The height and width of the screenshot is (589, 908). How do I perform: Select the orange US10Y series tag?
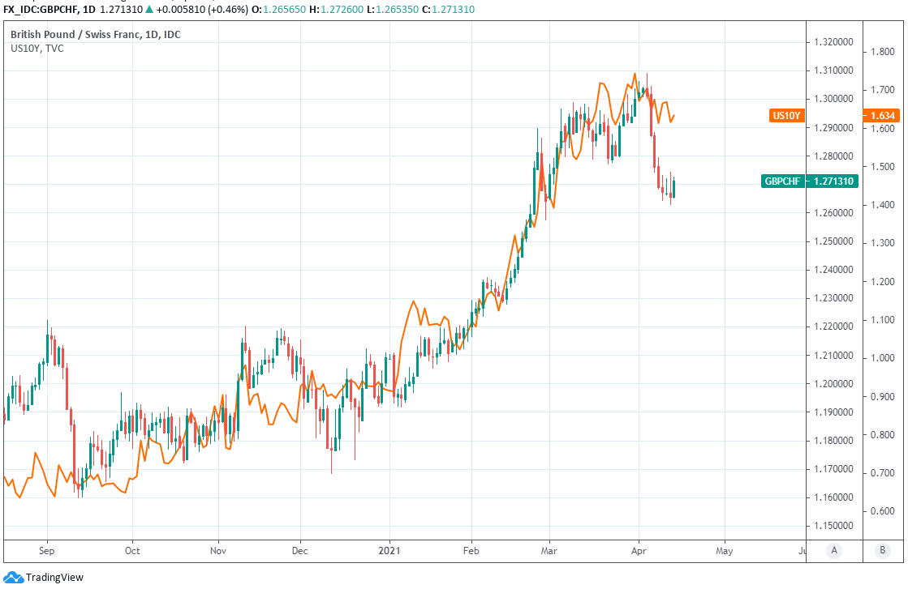pyautogui.click(x=785, y=116)
